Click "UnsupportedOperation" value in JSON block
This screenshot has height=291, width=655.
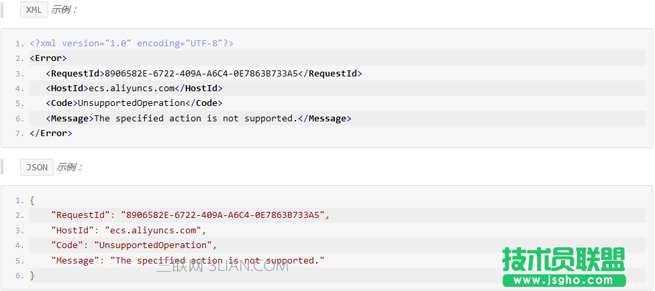[x=153, y=245]
